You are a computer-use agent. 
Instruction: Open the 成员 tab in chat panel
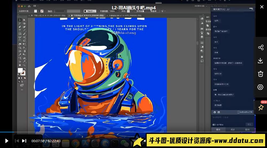(233, 129)
